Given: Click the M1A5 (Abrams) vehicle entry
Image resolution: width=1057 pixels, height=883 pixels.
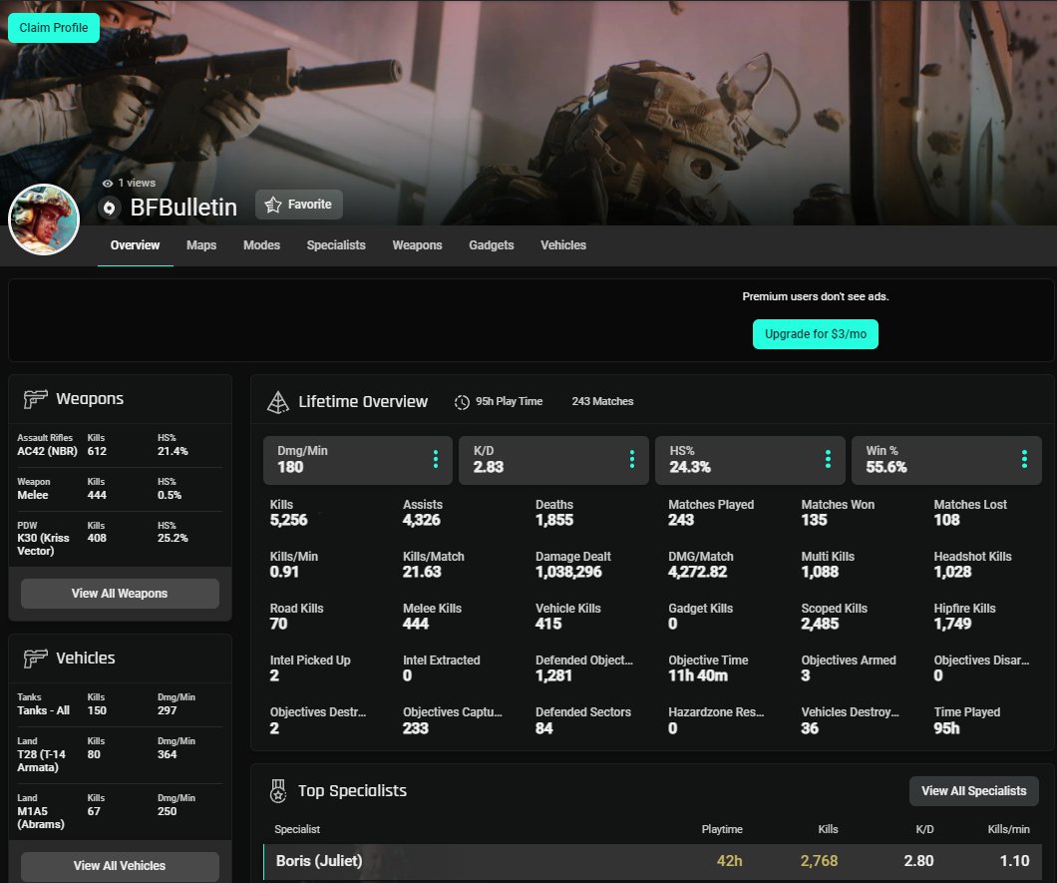Looking at the screenshot, I should click(x=120, y=811).
